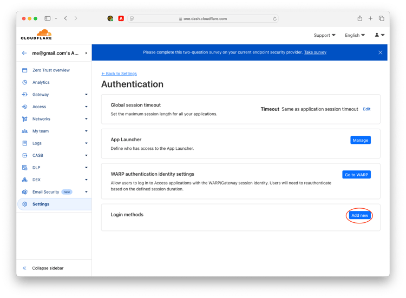Select Settings in the sidebar
Image resolution: width=406 pixels, height=298 pixels.
pos(54,204)
